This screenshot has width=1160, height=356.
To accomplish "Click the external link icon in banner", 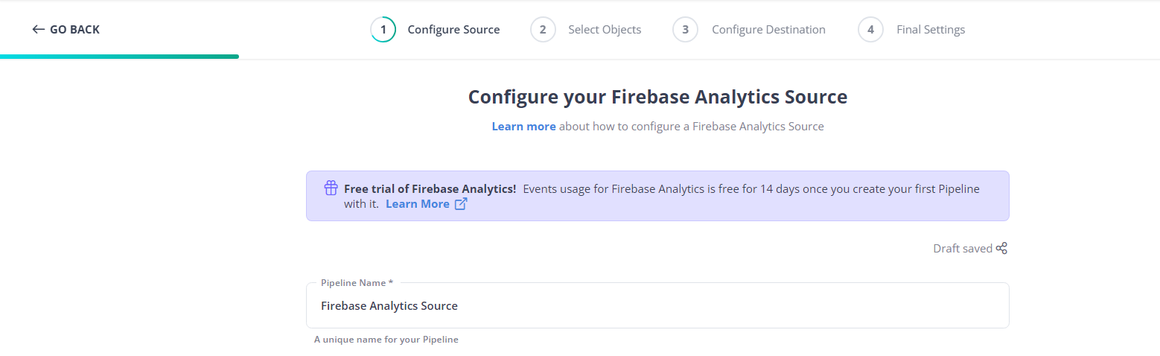I will [461, 204].
